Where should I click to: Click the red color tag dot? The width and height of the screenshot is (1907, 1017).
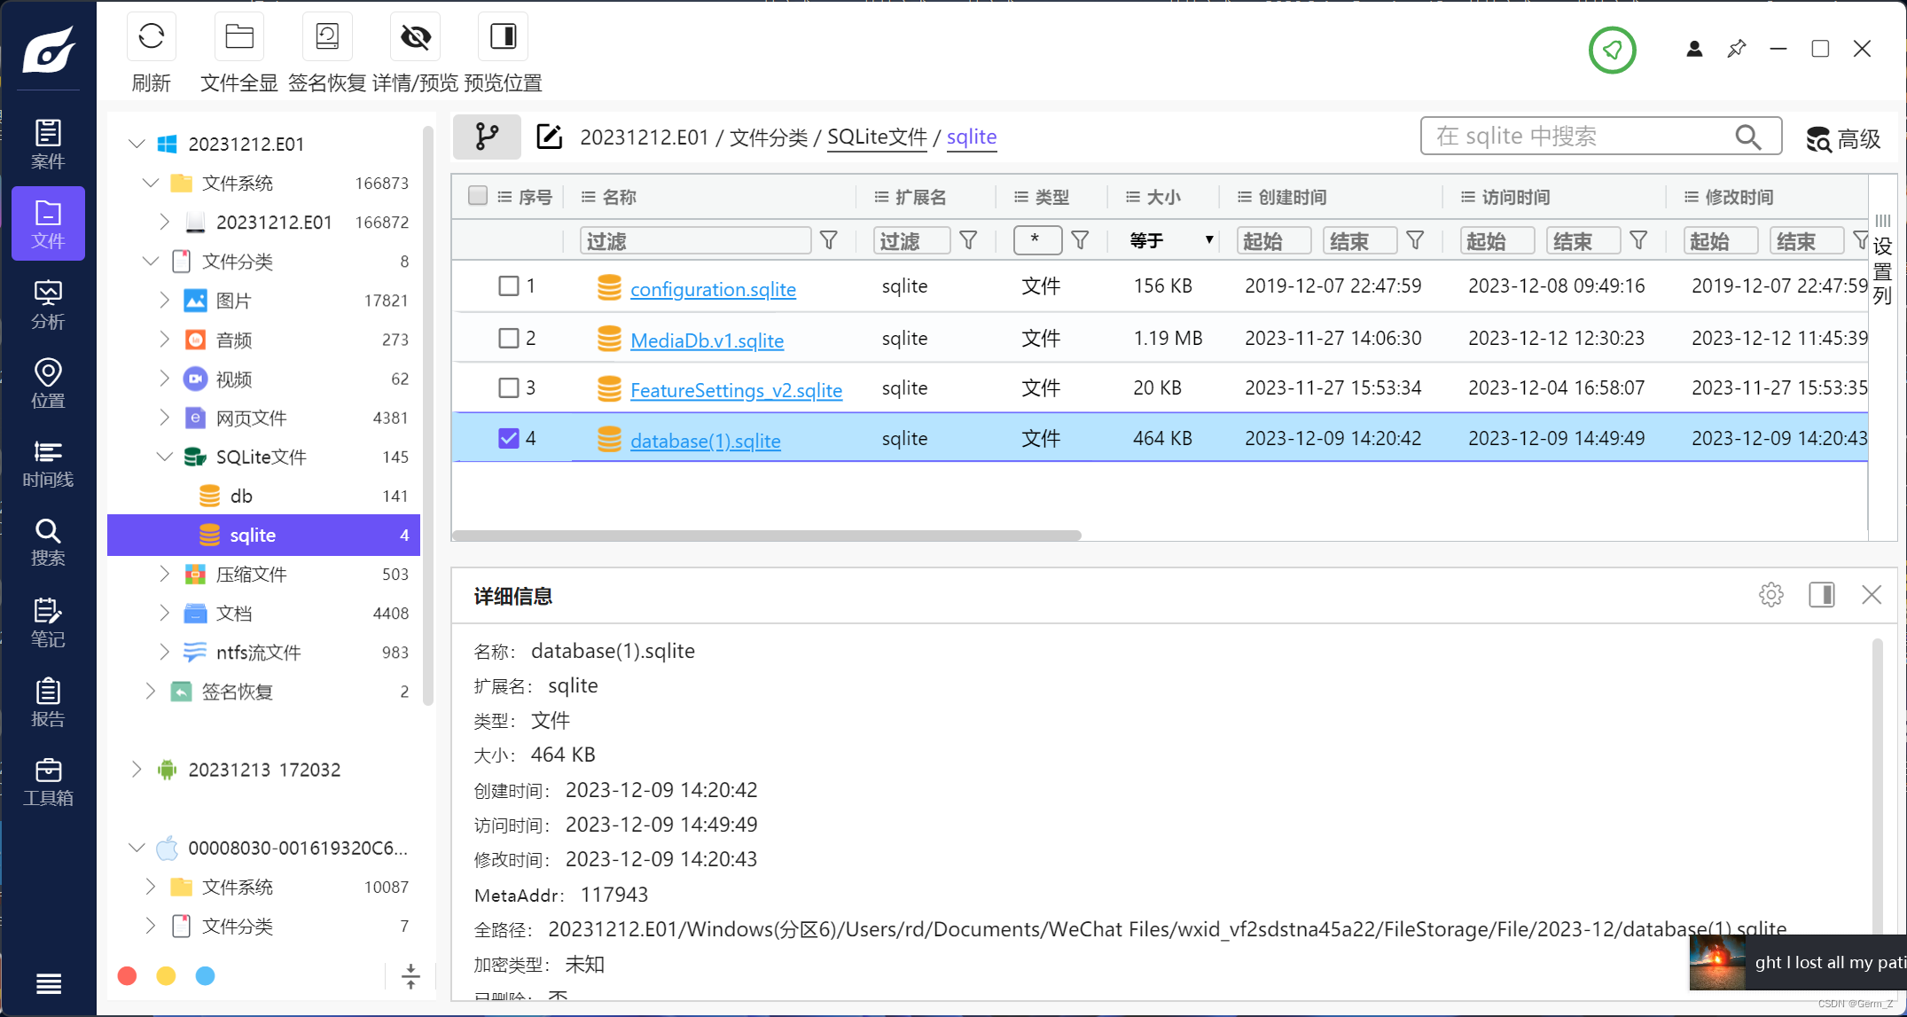point(128,975)
